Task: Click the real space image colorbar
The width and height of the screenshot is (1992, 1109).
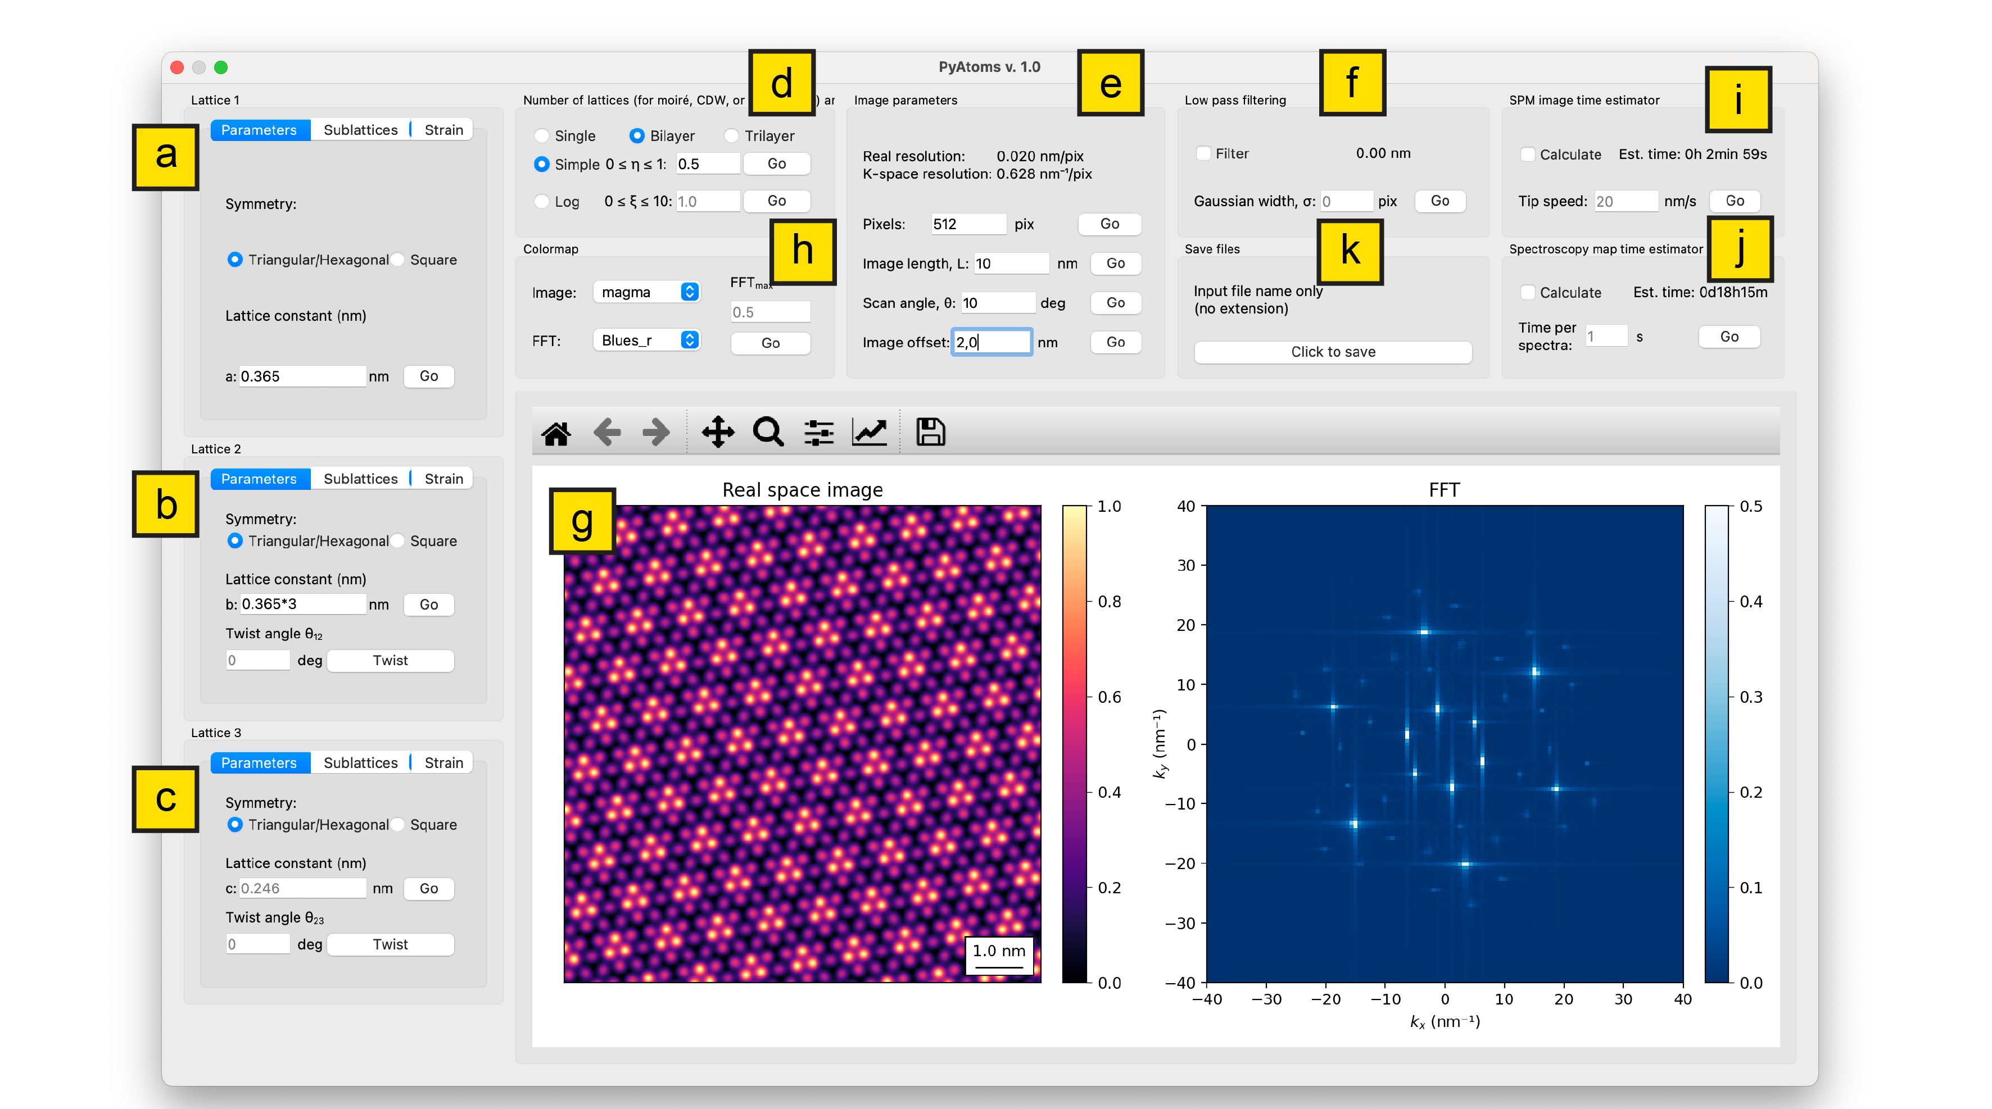Action: [x=1074, y=743]
